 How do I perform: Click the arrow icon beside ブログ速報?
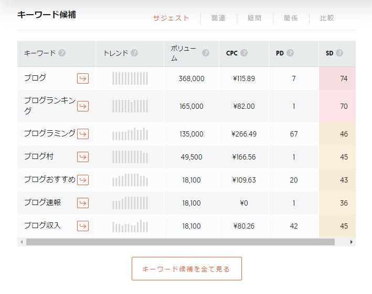[83, 203]
